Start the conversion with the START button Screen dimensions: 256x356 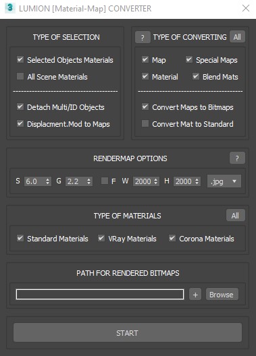(x=128, y=332)
